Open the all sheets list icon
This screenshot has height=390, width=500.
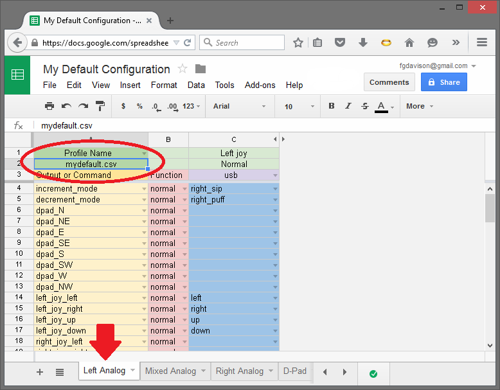60,372
